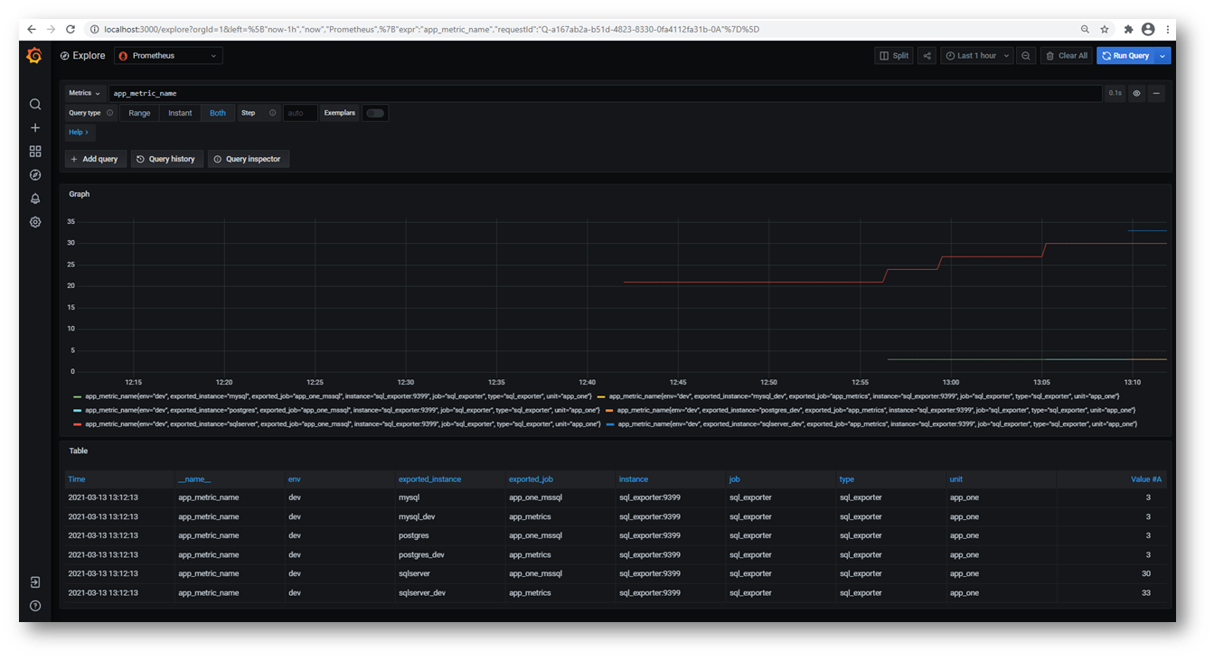Click the browser forward arrow
Screen dimensions: 1214x660
click(x=51, y=29)
